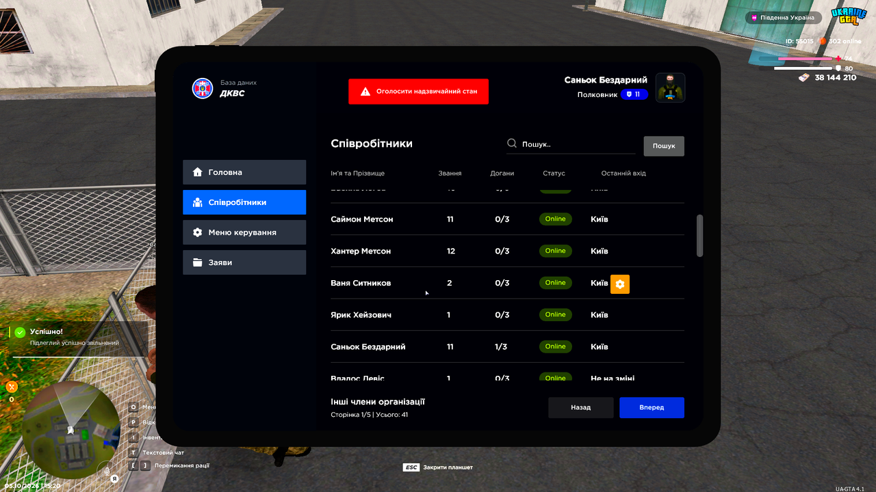This screenshot has height=492, width=876.
Task: Click the grey Пошук button
Action: pos(664,146)
